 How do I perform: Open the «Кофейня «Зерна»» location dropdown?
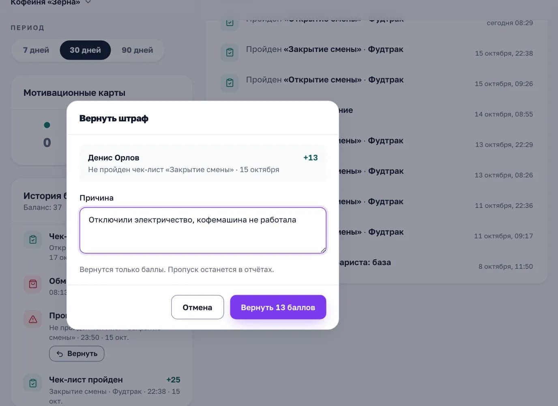(51, 2)
